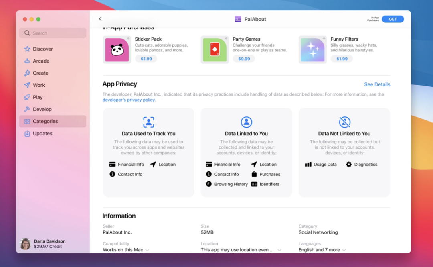
Task: Buy Party Games for $9.99
Action: coord(244,59)
